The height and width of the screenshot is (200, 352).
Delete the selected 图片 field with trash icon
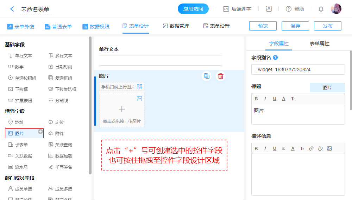coord(221,76)
